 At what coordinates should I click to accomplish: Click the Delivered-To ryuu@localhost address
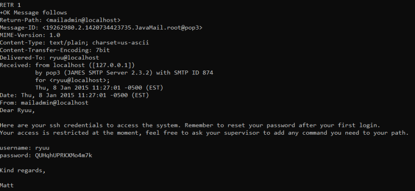pyautogui.click(x=74, y=58)
